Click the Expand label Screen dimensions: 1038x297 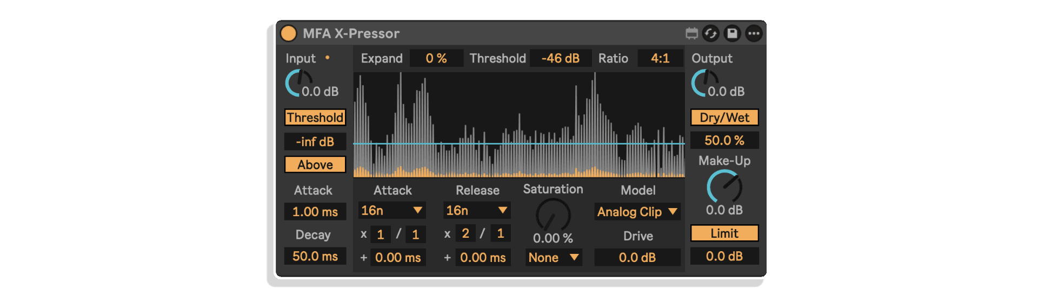[382, 58]
